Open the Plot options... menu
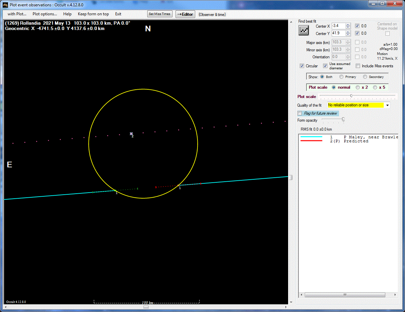Viewport: 405px width, 312px height. (45, 14)
